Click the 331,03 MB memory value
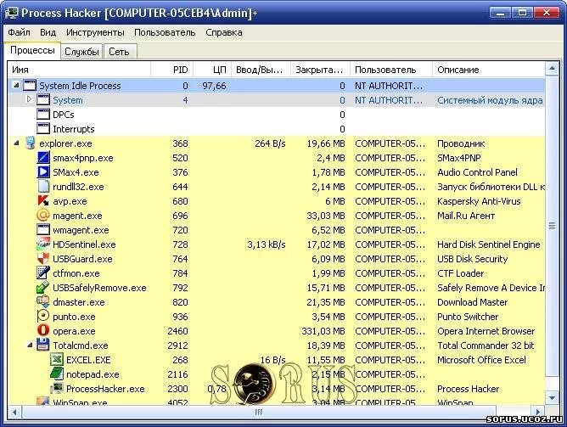Viewport: 567px width, 427px height. coord(323,331)
